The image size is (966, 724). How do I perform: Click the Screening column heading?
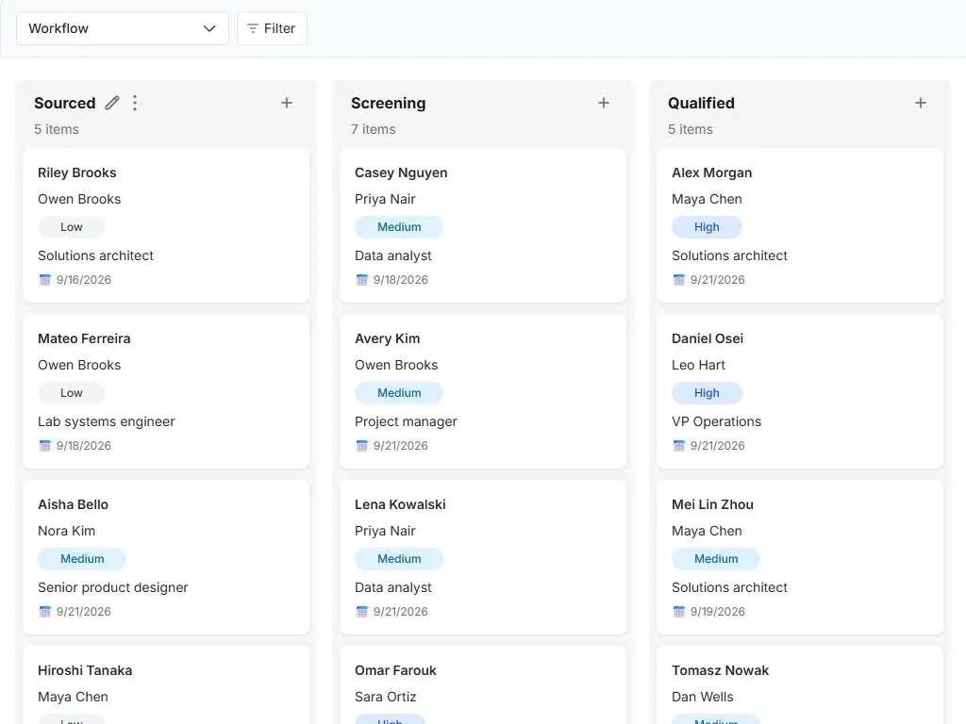pyautogui.click(x=388, y=103)
